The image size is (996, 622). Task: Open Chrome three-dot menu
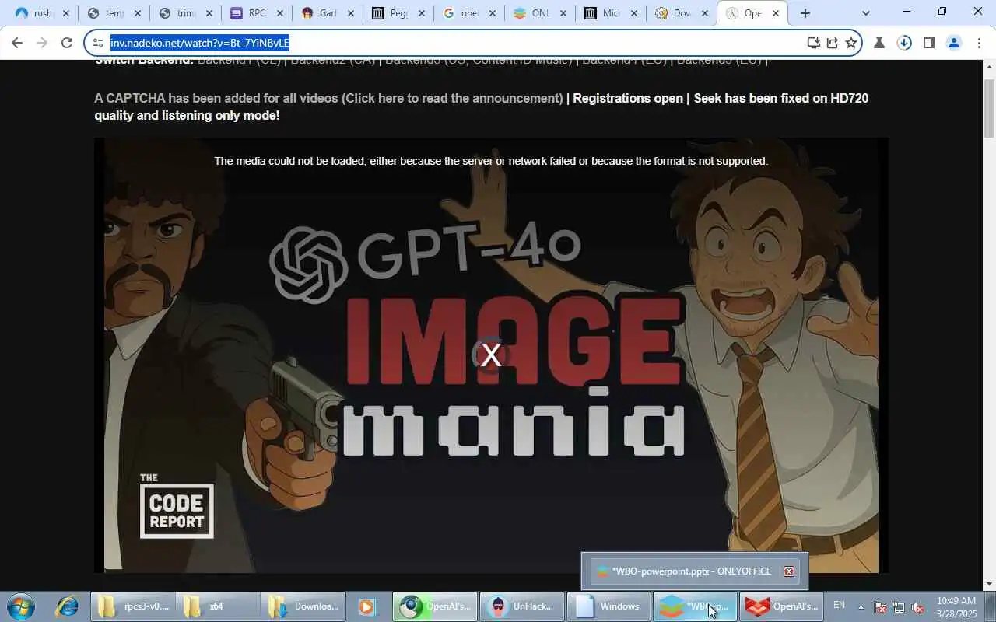978,43
